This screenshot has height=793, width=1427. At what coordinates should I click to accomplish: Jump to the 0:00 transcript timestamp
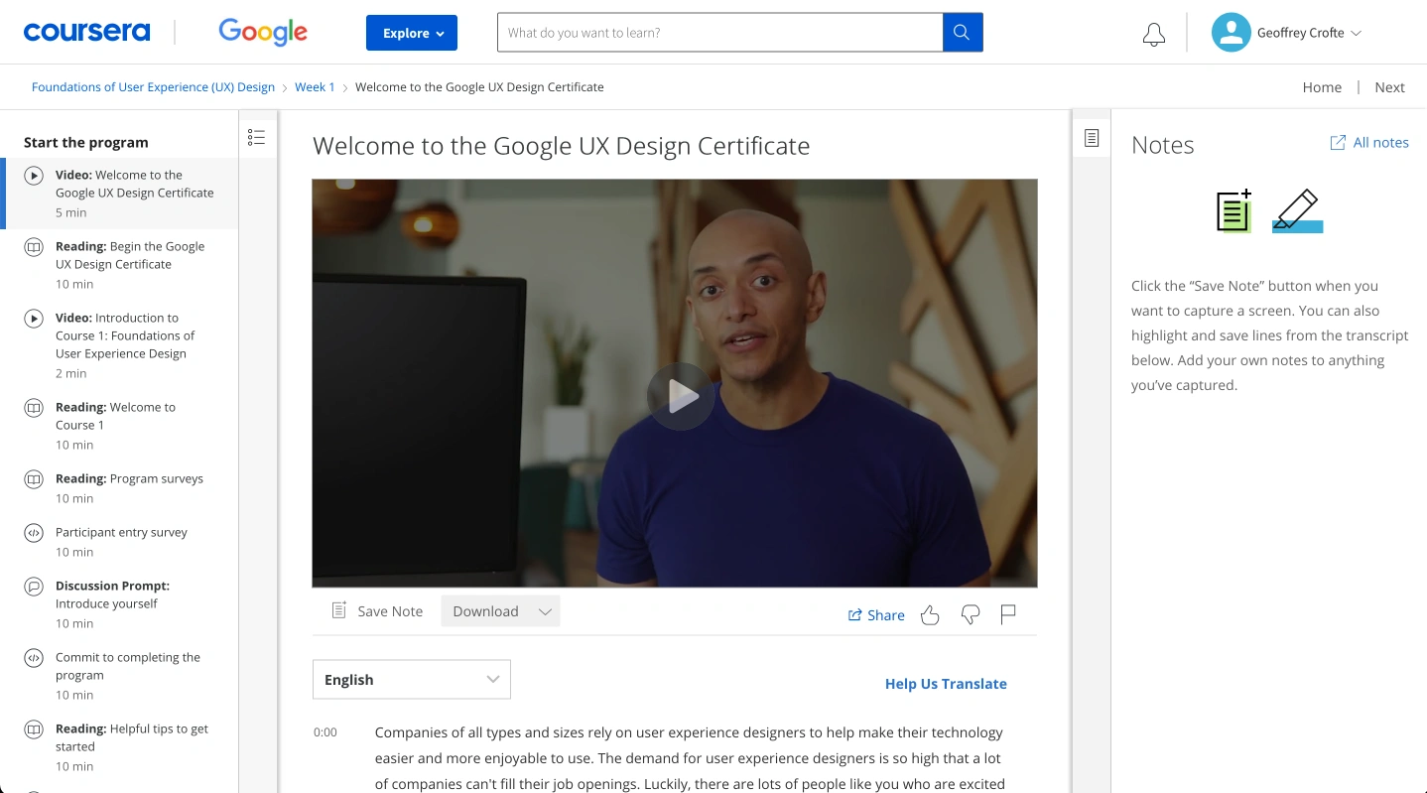pyautogui.click(x=325, y=732)
